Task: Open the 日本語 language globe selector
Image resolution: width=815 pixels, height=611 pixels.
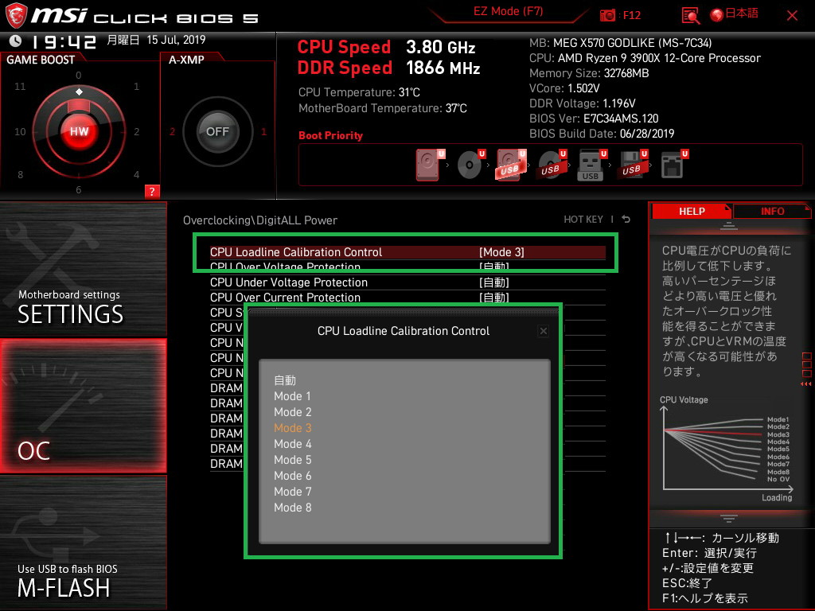Action: (x=735, y=14)
